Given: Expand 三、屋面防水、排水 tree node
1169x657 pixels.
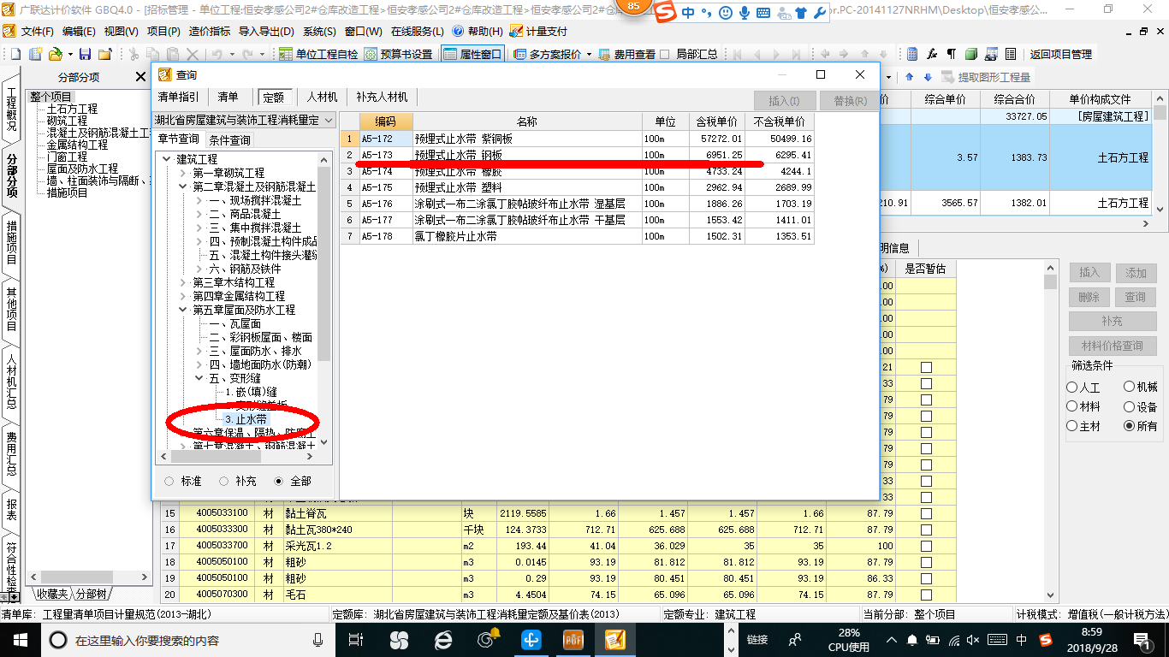Looking at the screenshot, I should [199, 351].
